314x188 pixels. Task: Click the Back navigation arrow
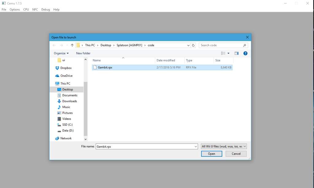point(54,45)
